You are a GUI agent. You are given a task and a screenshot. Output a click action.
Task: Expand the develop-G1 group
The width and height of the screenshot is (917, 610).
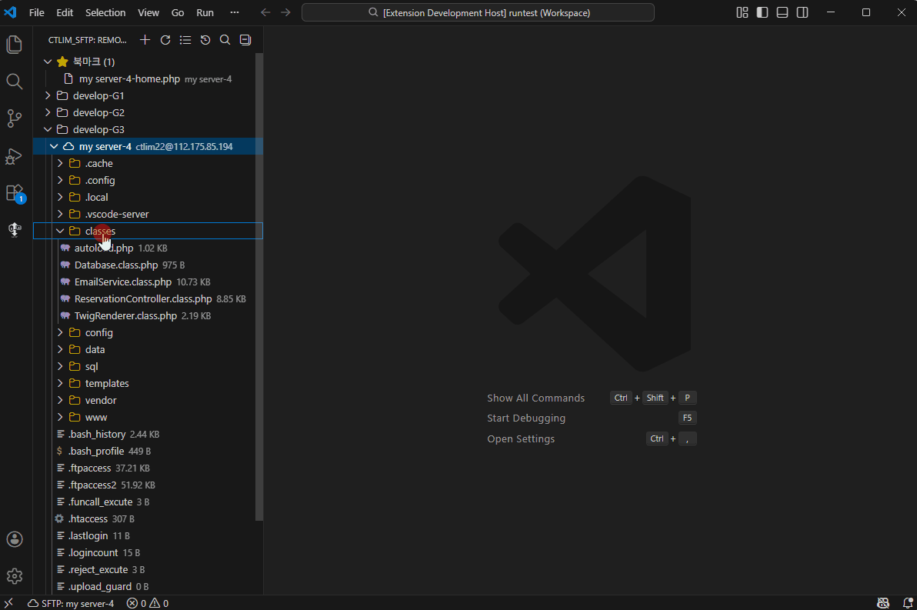pos(148,95)
